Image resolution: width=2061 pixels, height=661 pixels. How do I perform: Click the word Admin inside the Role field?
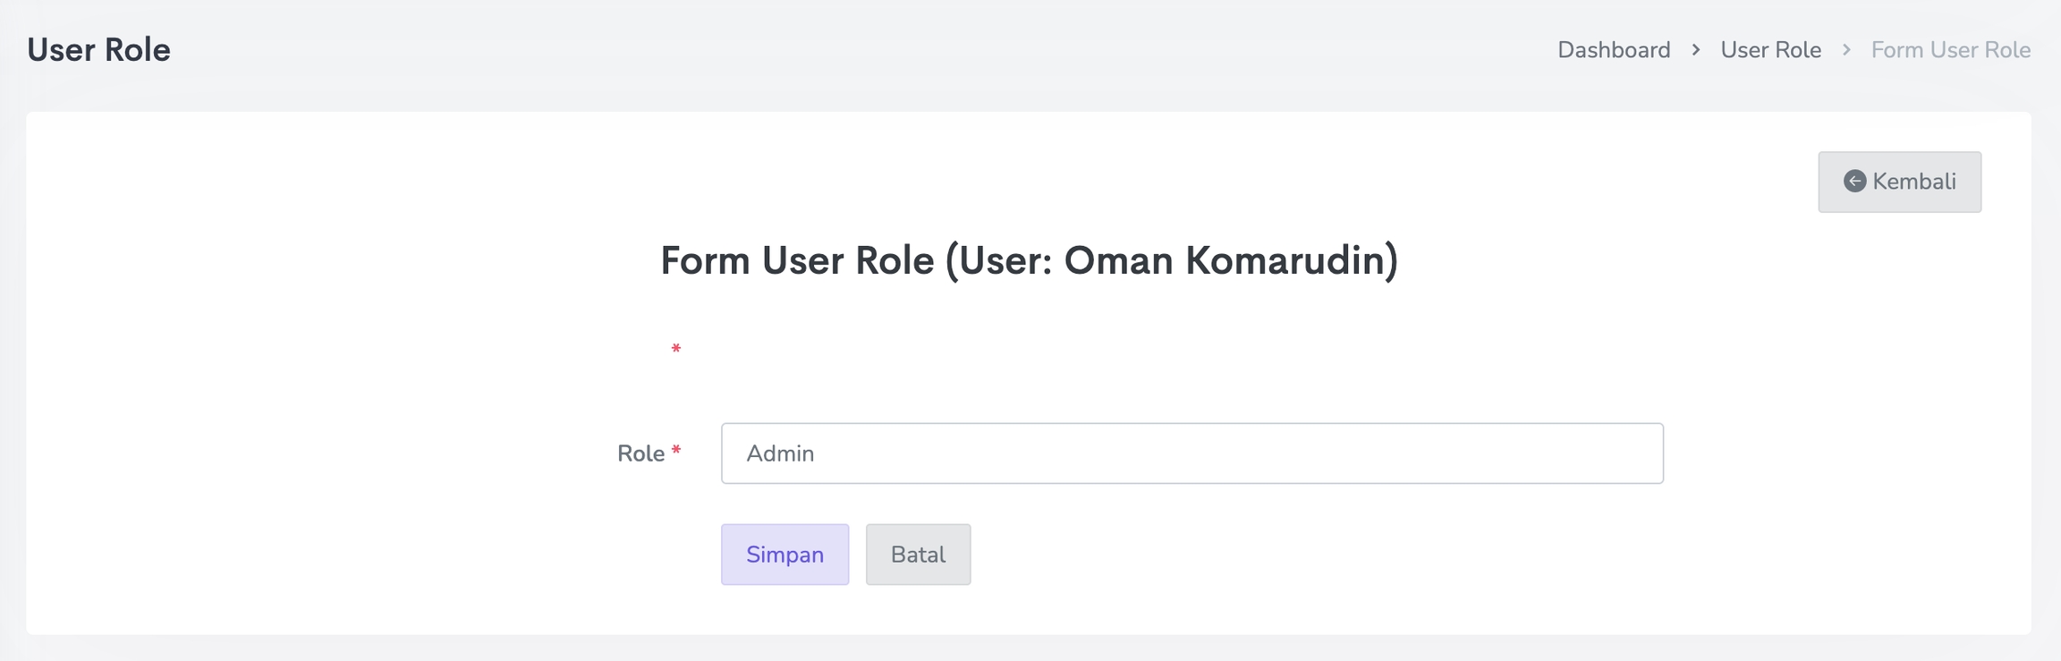780,453
